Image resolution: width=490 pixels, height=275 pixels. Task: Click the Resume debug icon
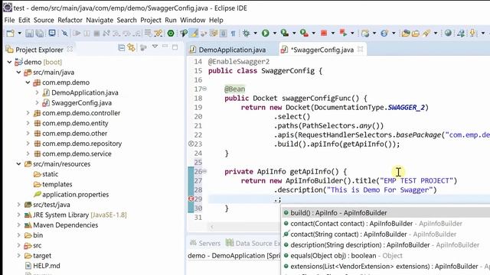tap(77, 33)
